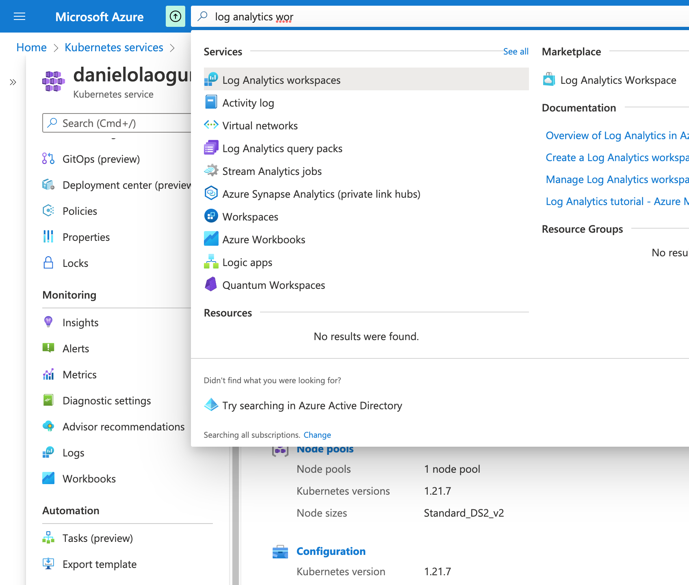Image resolution: width=689 pixels, height=585 pixels.
Task: Click the Activity log icon
Action: point(211,102)
